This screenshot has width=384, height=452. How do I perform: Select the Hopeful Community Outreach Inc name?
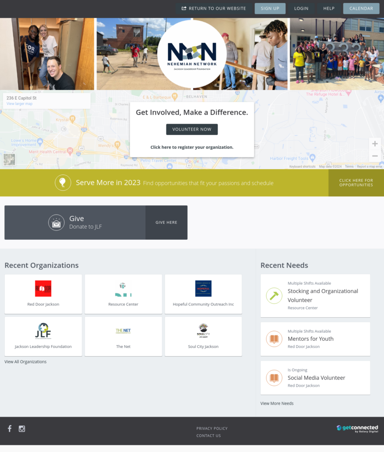click(x=203, y=304)
